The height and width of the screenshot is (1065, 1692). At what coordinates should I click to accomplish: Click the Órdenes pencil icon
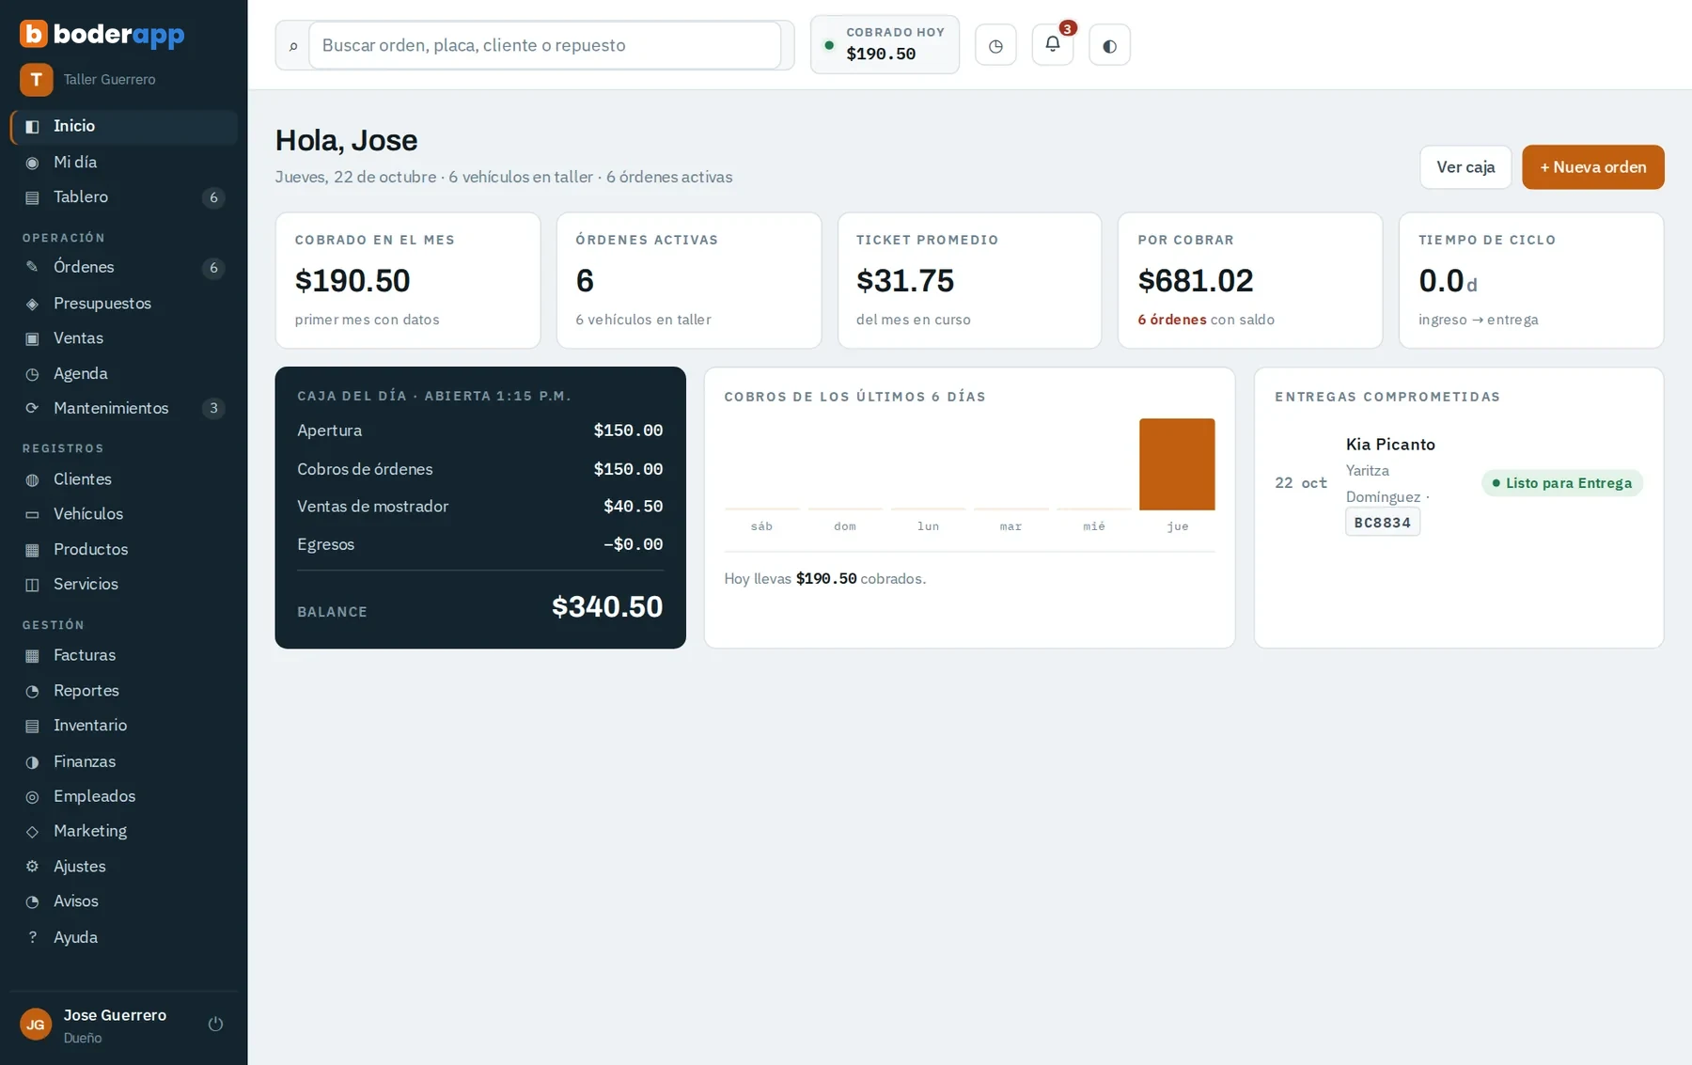click(32, 267)
